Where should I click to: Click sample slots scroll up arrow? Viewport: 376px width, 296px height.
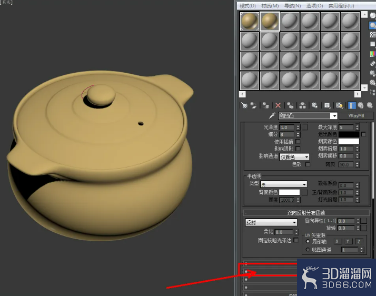pos(364,15)
